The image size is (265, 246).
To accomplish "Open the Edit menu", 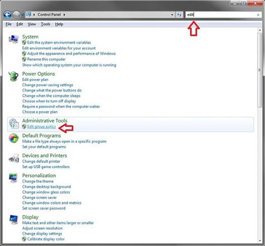I will coord(20,24).
